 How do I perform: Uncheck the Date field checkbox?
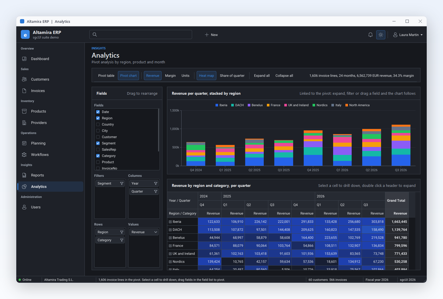point(98,112)
